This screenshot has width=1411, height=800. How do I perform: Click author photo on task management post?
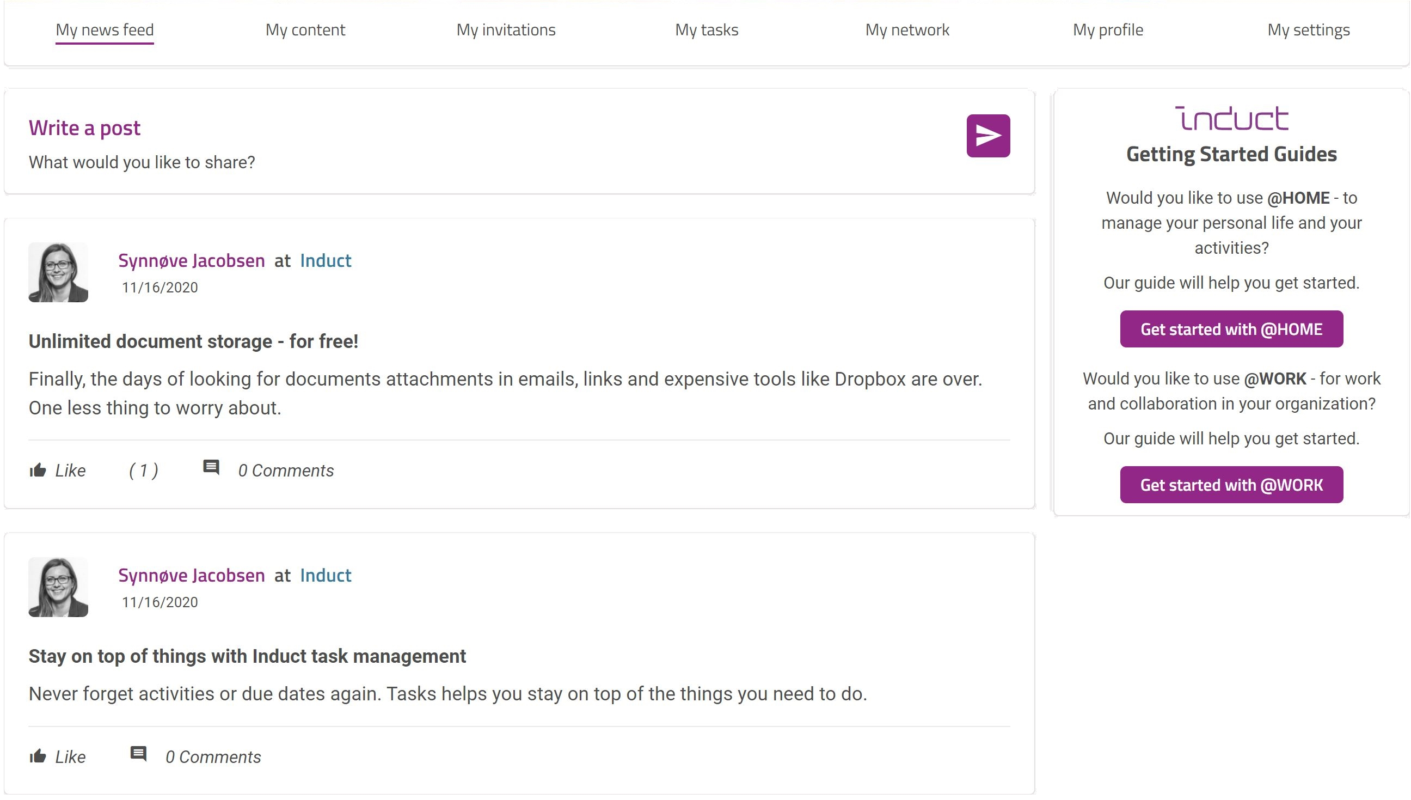(58, 588)
